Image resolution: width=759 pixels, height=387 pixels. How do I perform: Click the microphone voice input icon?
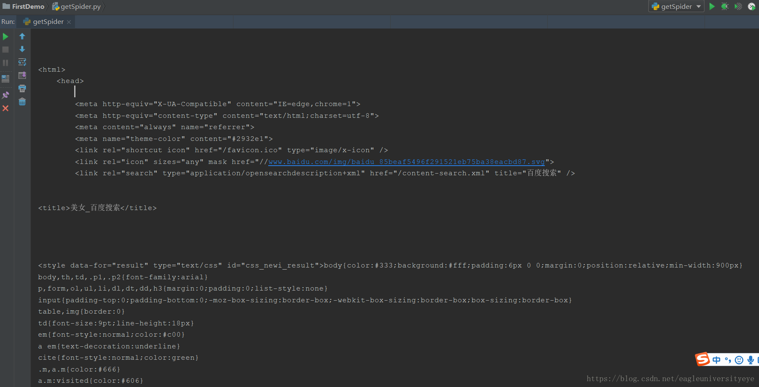[750, 360]
